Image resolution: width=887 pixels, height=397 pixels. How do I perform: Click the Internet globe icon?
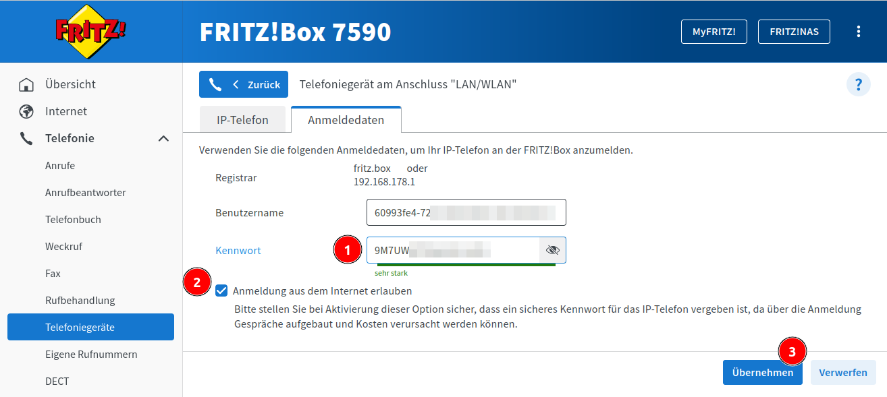26,112
